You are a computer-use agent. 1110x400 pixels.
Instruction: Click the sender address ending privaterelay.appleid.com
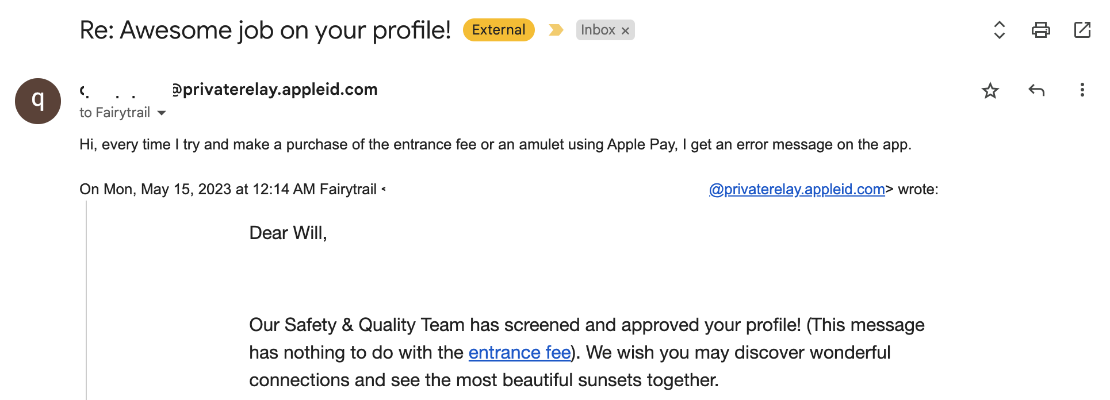pos(228,90)
